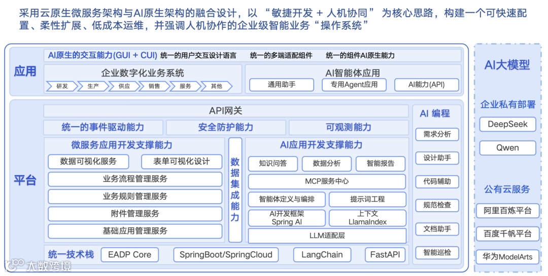Click 企业私有部署 heading

[508, 104]
